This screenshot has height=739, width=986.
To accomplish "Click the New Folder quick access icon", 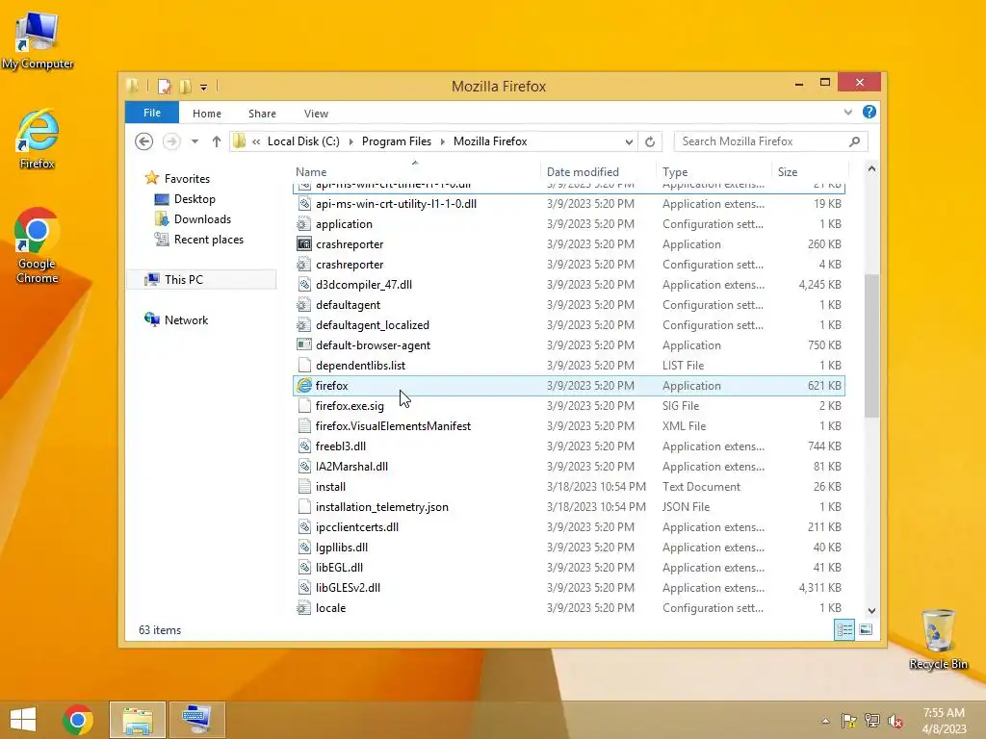I will point(185,87).
